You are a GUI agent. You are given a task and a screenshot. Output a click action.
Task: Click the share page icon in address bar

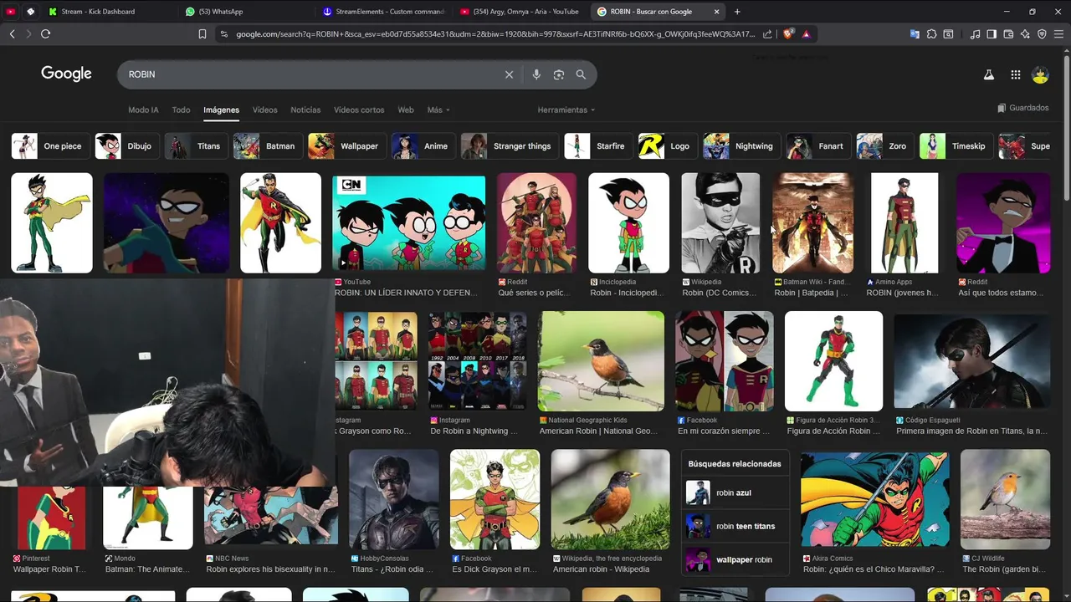coord(767,34)
